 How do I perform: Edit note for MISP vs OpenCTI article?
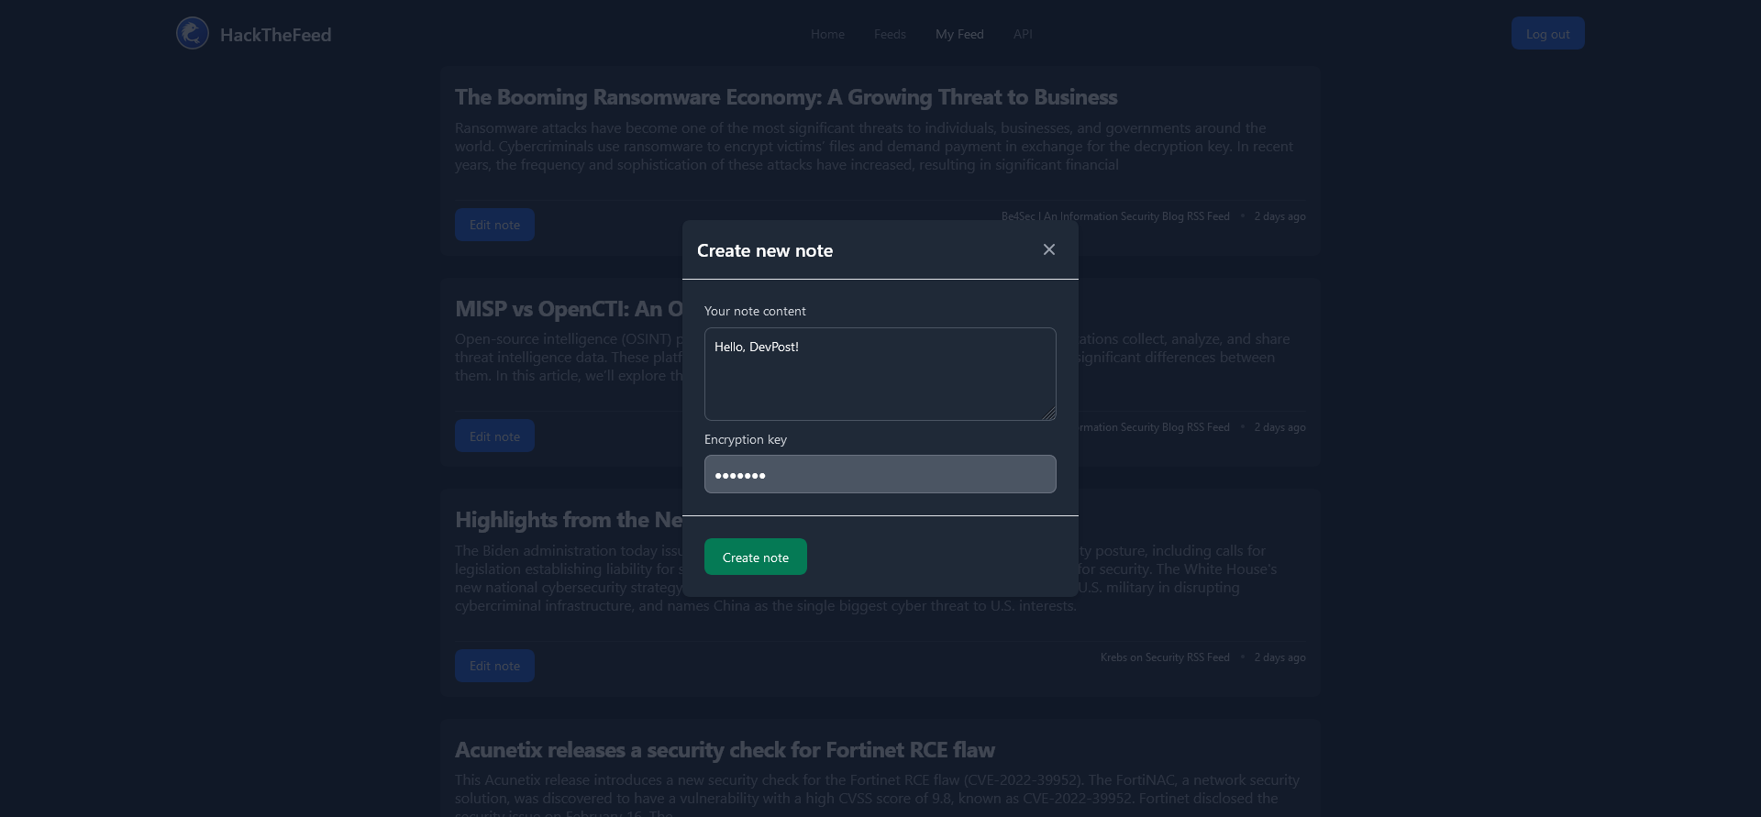tap(494, 436)
